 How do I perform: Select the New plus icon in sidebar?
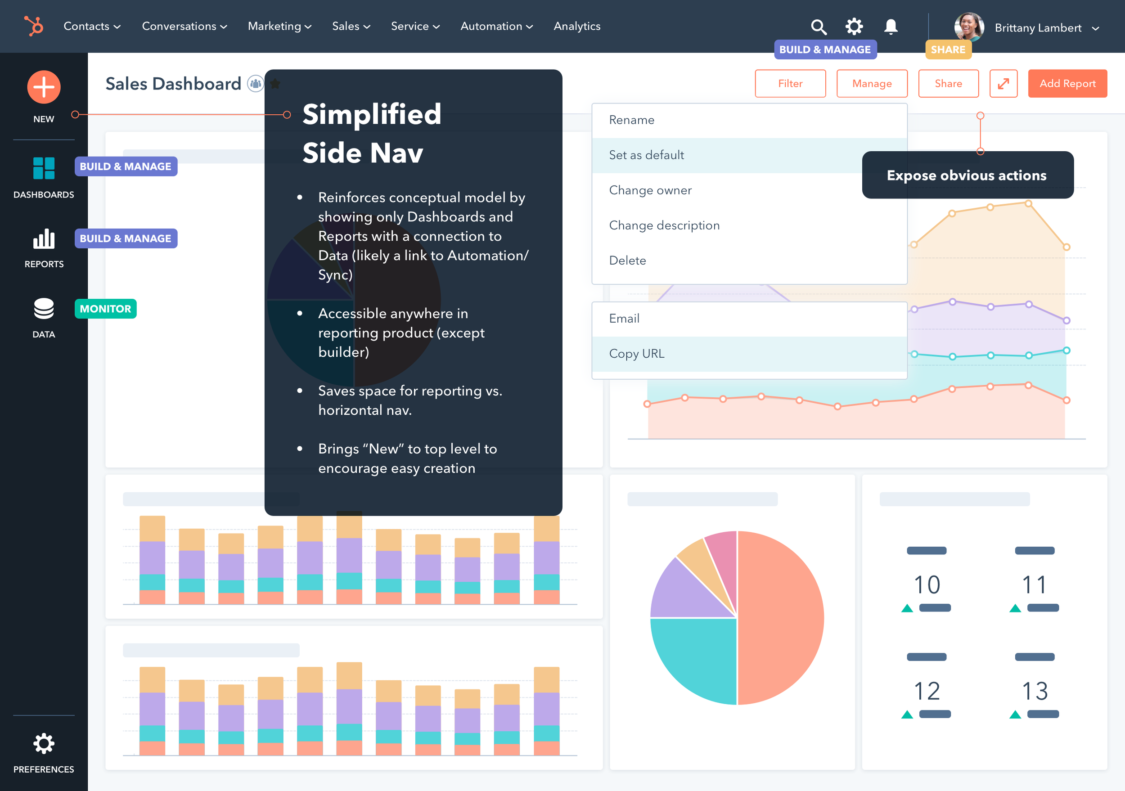pyautogui.click(x=43, y=87)
